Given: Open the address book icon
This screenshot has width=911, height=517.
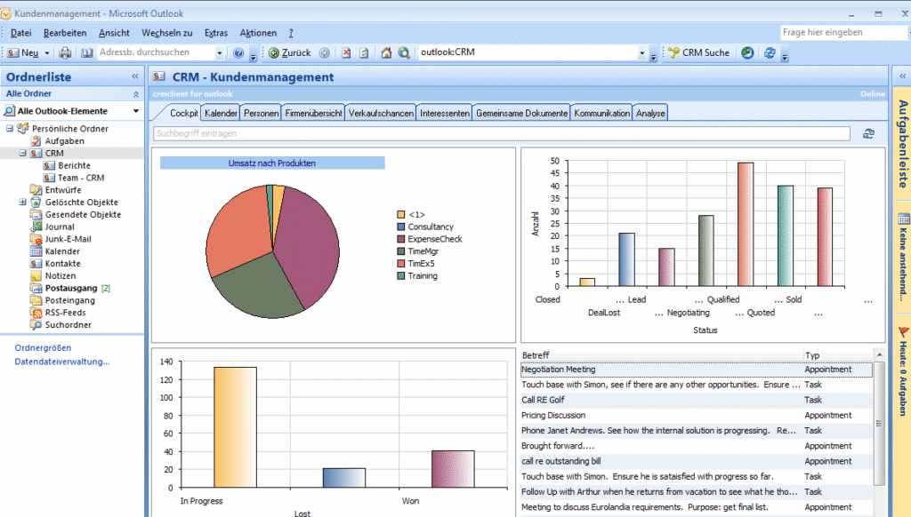Looking at the screenshot, I should [86, 52].
